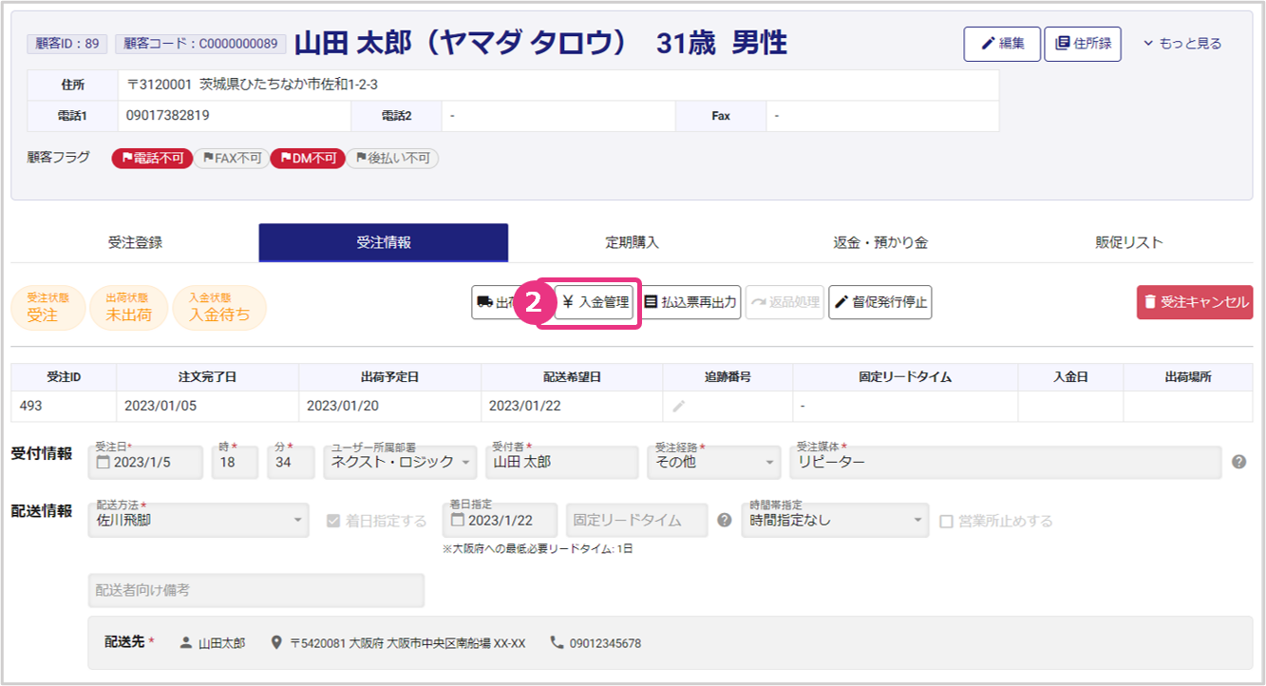
Task: Click the 受注キャンセル trash button
Action: (x=1194, y=302)
